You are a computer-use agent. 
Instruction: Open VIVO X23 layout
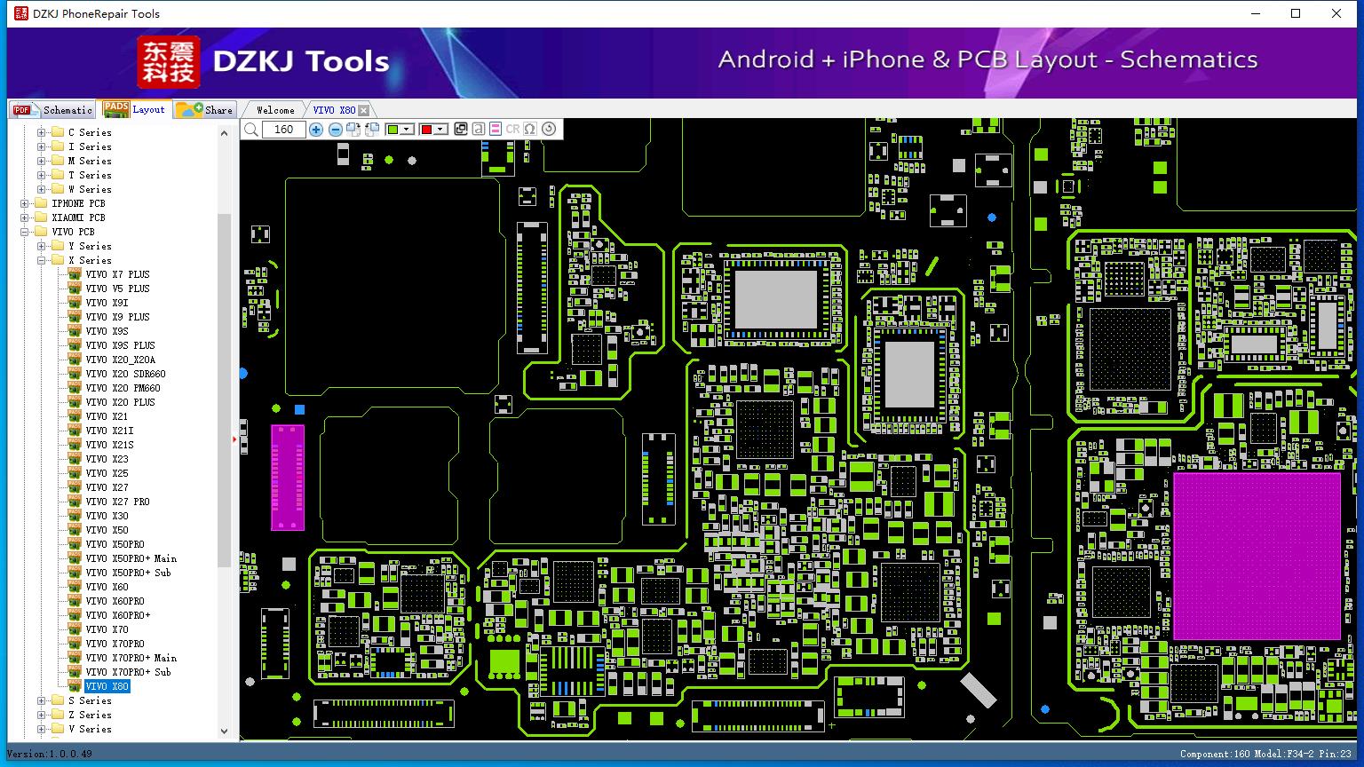click(107, 459)
